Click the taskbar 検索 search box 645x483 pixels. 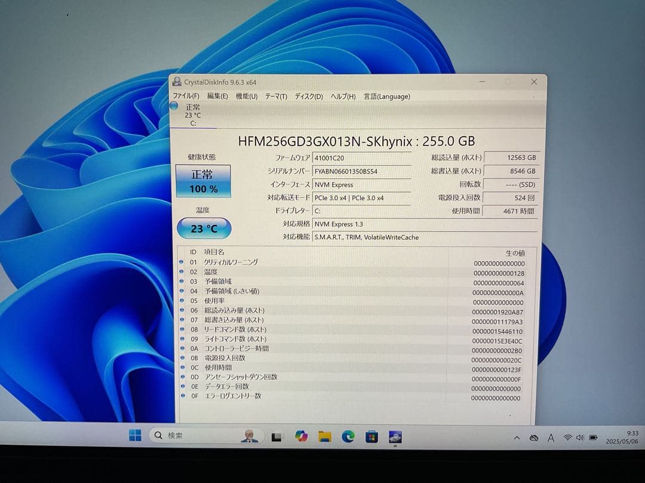197,436
